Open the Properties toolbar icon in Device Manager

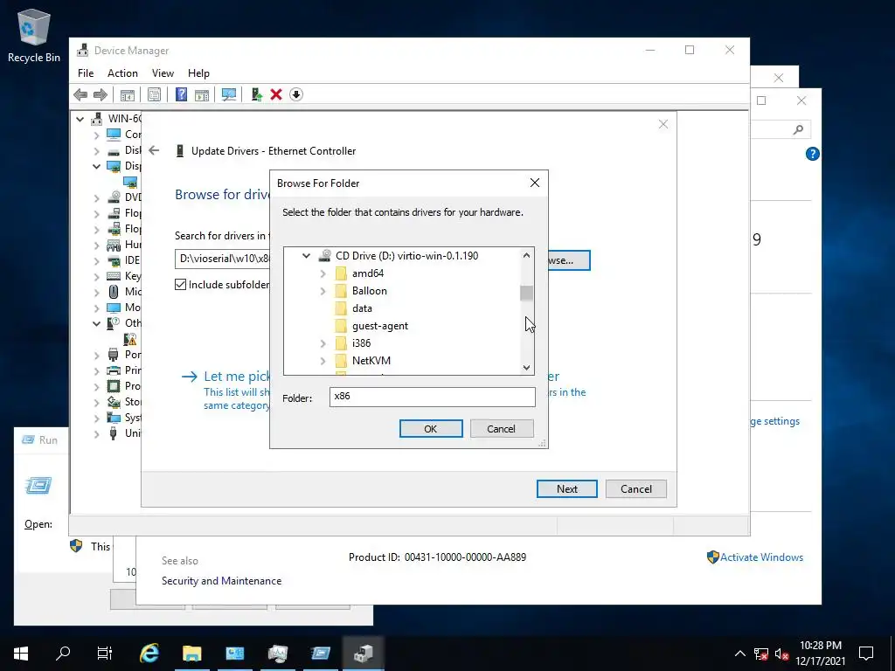click(154, 94)
